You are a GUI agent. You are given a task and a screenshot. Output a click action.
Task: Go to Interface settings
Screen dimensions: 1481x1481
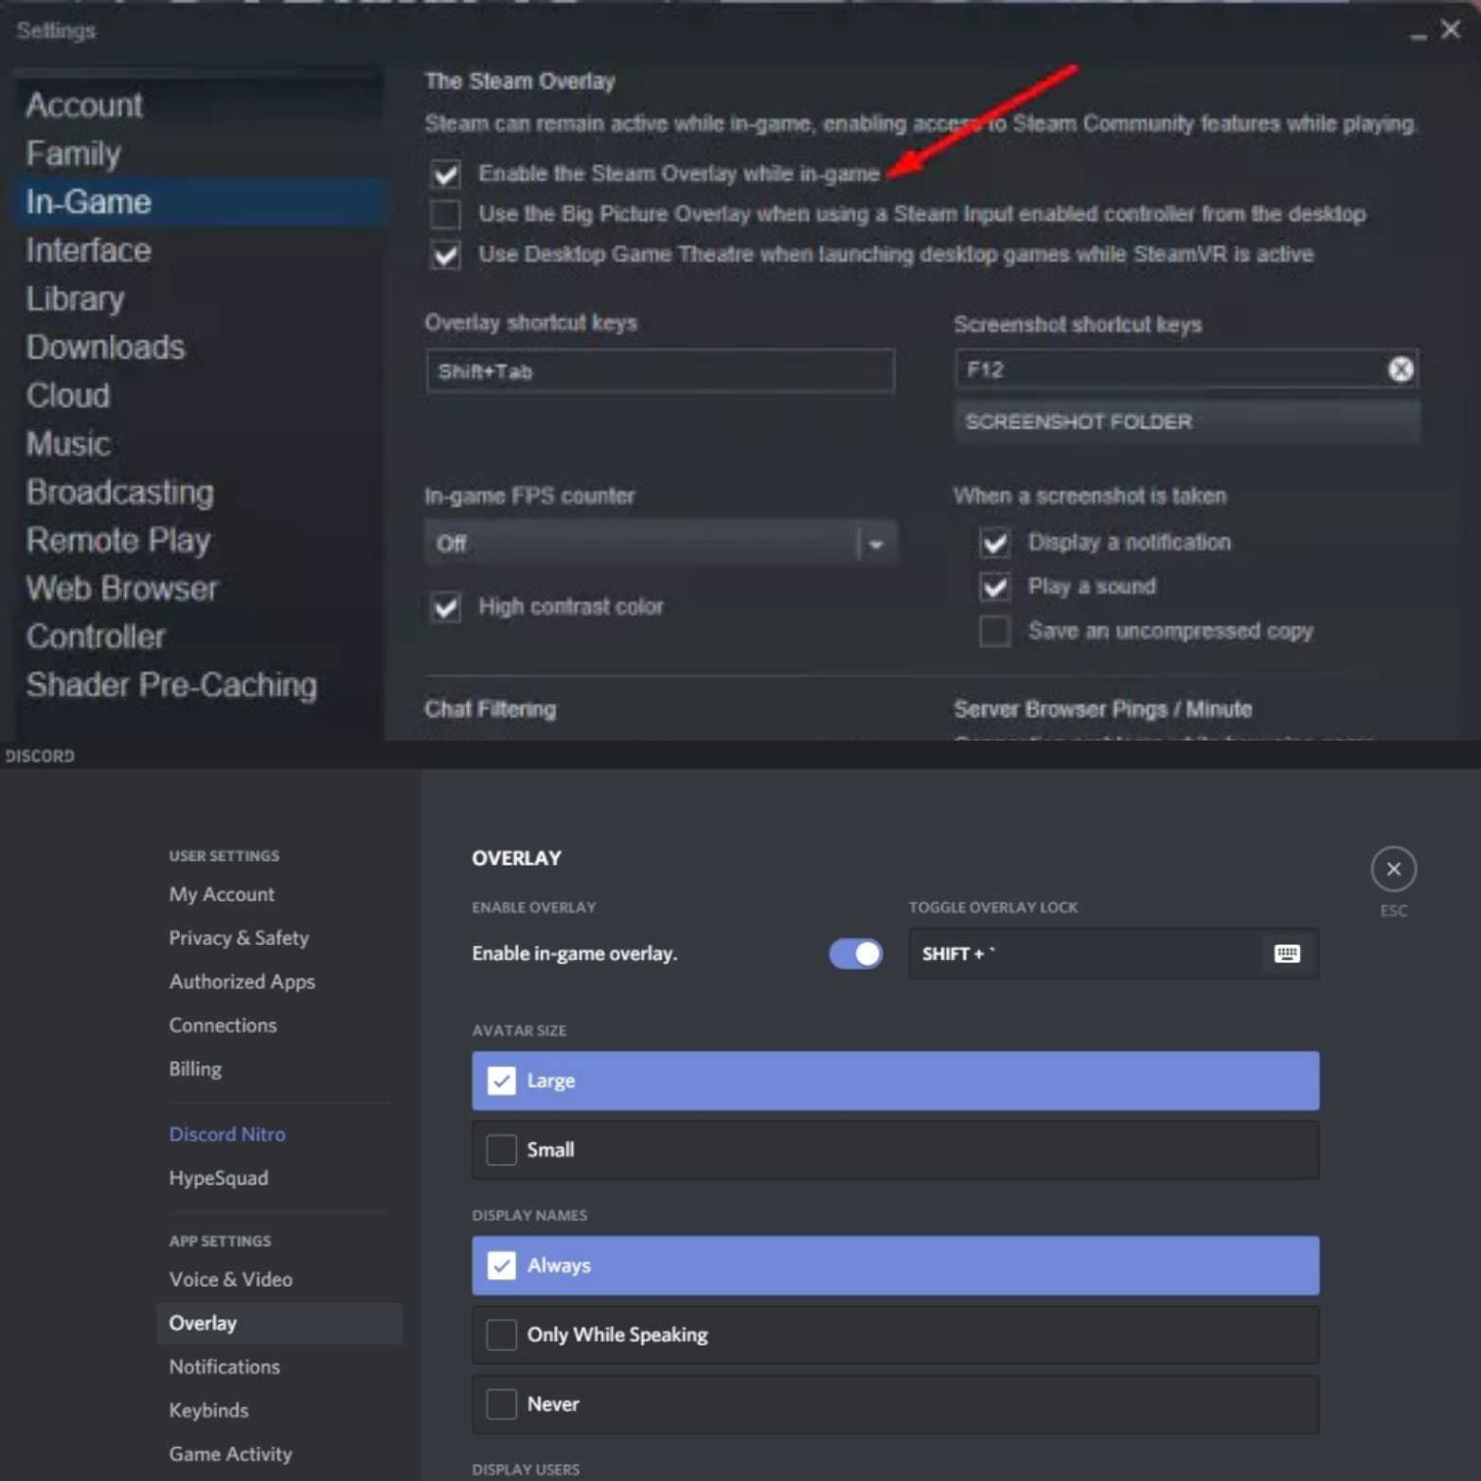click(88, 250)
